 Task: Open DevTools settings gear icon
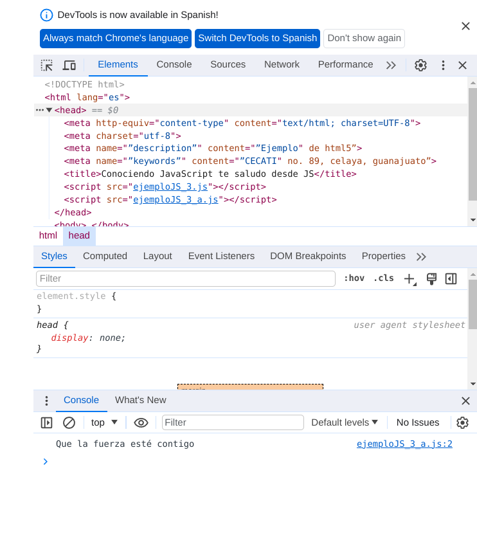click(x=420, y=65)
